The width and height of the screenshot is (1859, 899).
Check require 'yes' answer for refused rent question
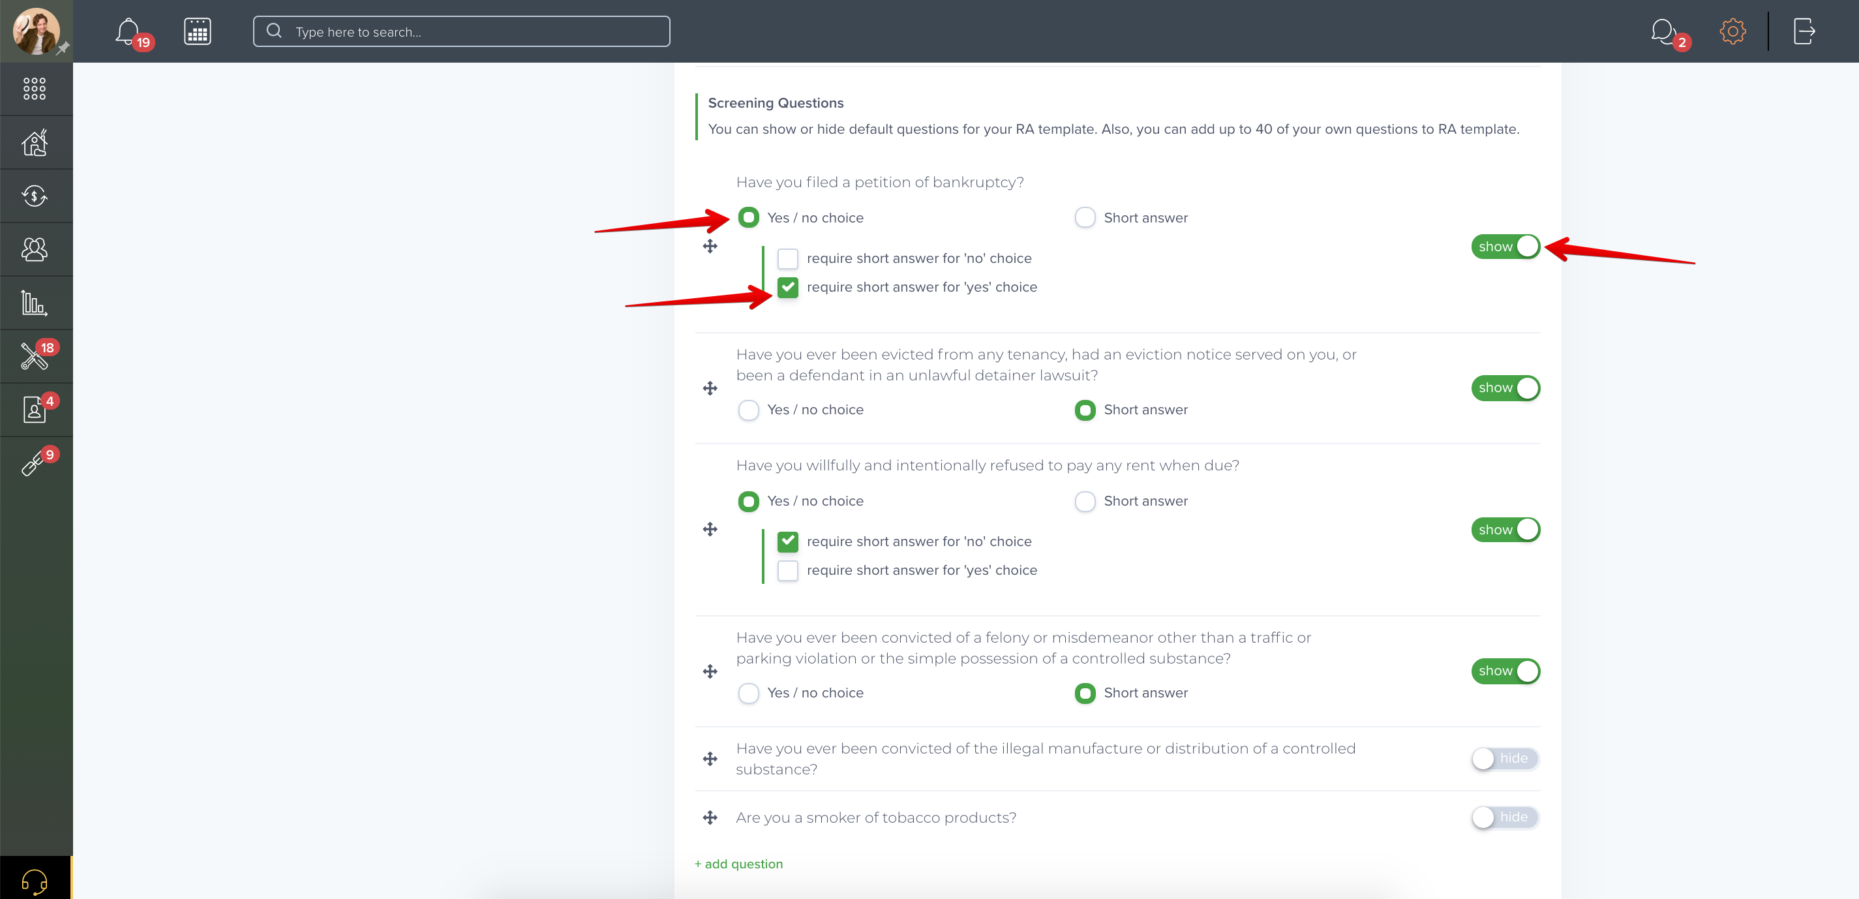click(x=787, y=570)
